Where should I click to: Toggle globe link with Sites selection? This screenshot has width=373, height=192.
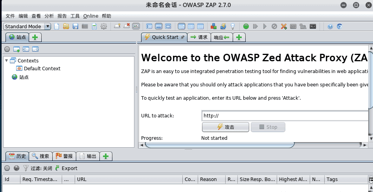coord(17,168)
